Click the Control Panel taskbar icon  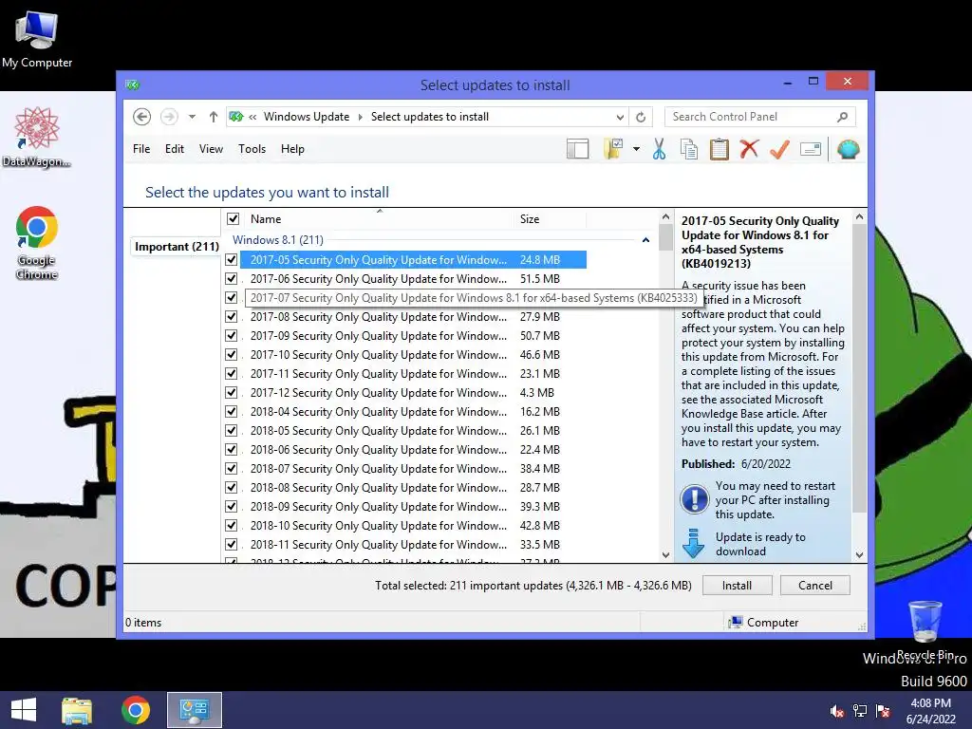click(x=195, y=710)
